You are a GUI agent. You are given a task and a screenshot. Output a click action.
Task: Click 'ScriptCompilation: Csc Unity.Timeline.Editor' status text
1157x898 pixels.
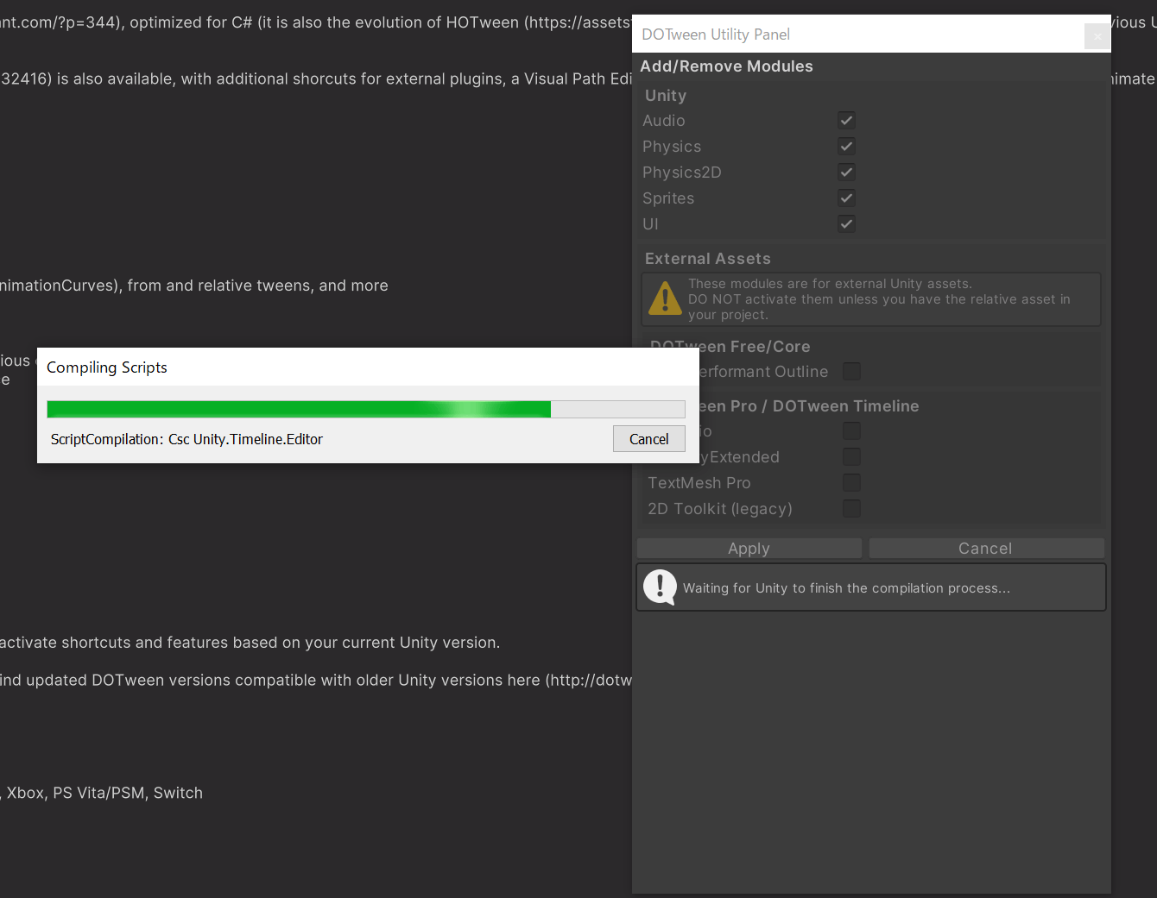pyautogui.click(x=187, y=439)
